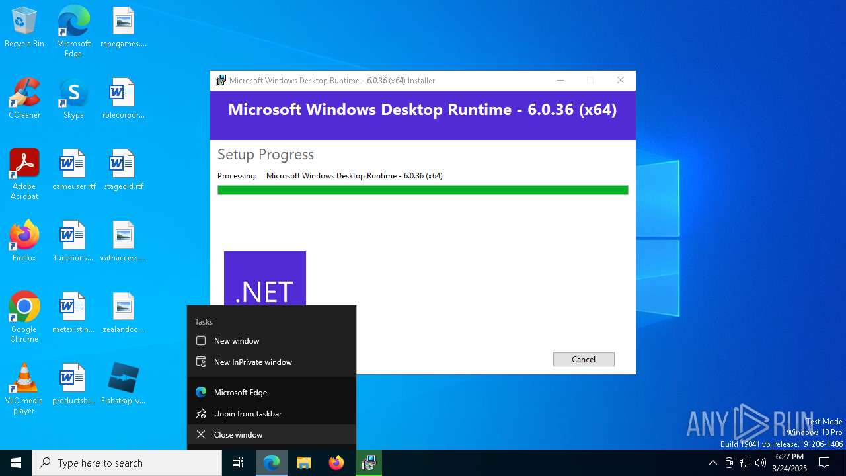Launch the Firefox desktop shortcut
Viewport: 846px width, 476px height.
tap(24, 242)
